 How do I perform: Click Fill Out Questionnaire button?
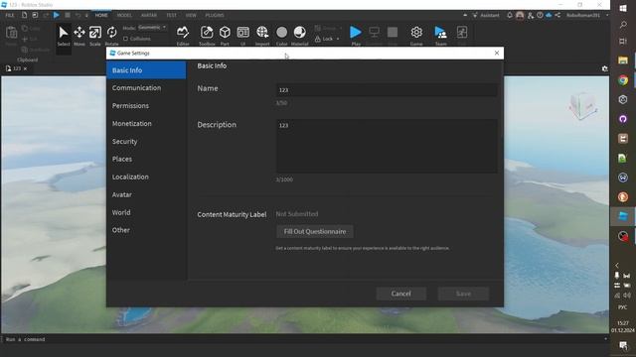pyautogui.click(x=315, y=231)
